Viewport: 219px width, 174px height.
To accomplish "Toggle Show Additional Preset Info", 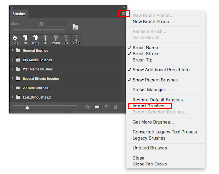I will pyautogui.click(x=165, y=70).
